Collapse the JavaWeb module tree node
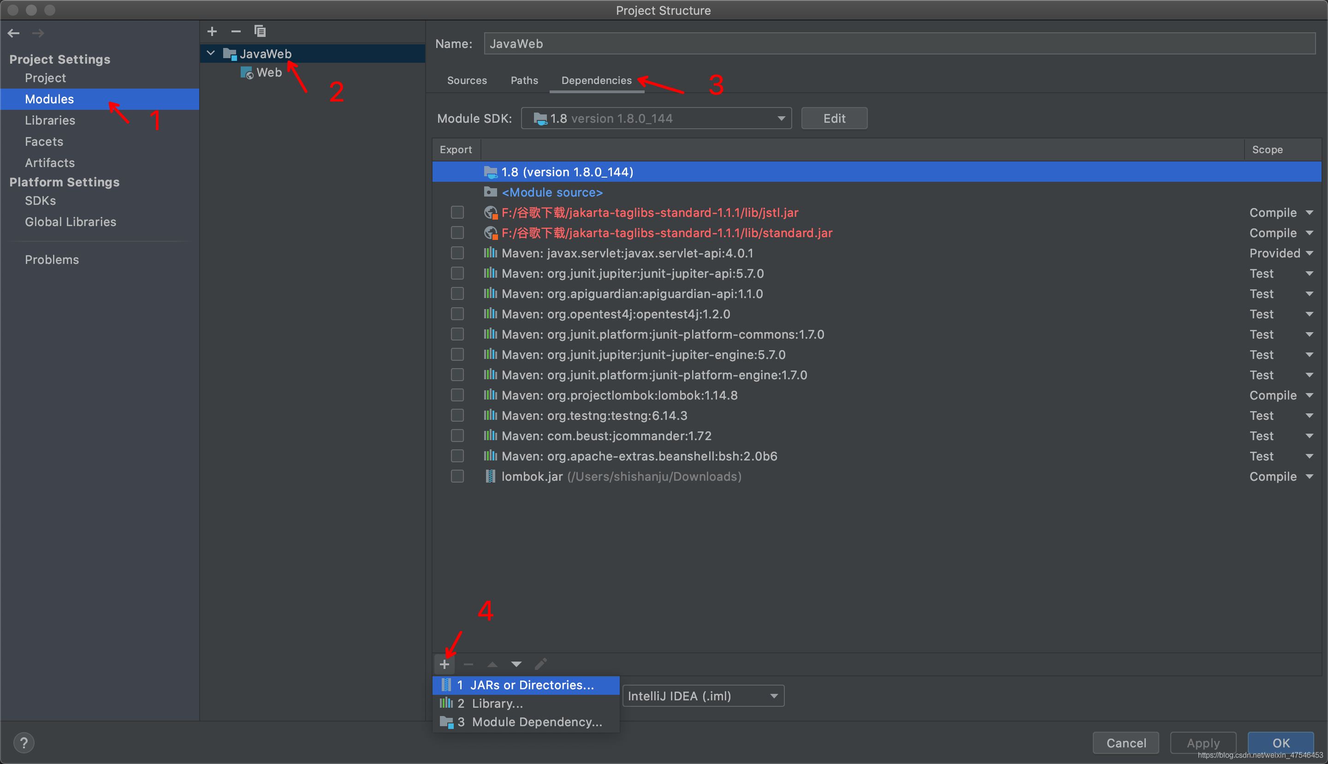Image resolution: width=1328 pixels, height=764 pixels. click(x=211, y=53)
